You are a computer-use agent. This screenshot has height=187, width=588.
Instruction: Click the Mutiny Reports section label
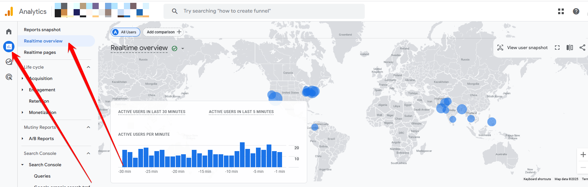40,127
